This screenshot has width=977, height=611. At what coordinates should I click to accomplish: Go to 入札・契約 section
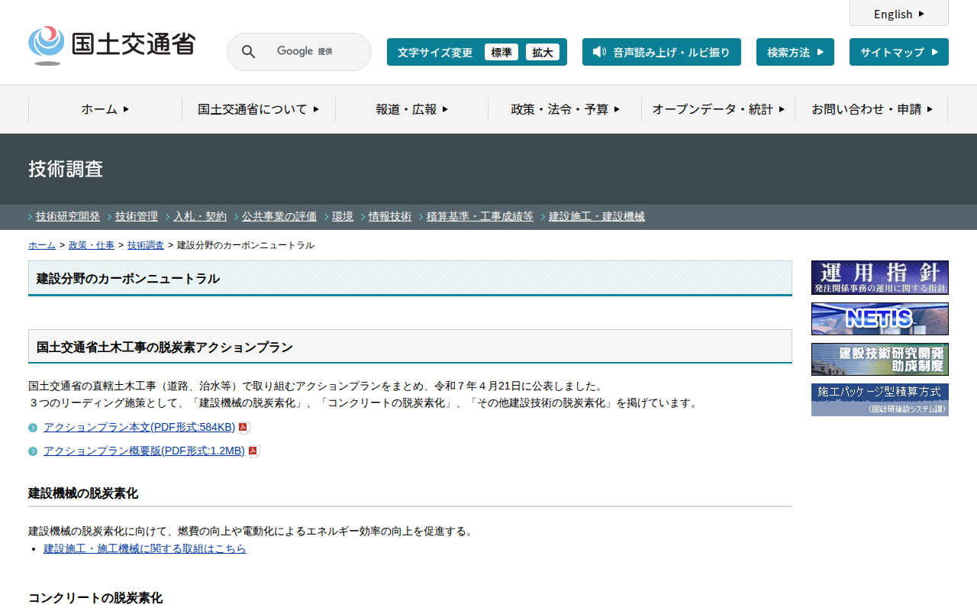click(x=200, y=216)
